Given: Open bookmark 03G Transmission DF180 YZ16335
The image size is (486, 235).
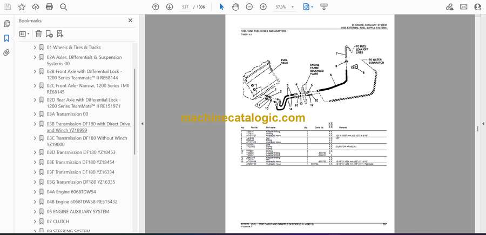Looking at the screenshot, I should pos(81,182).
